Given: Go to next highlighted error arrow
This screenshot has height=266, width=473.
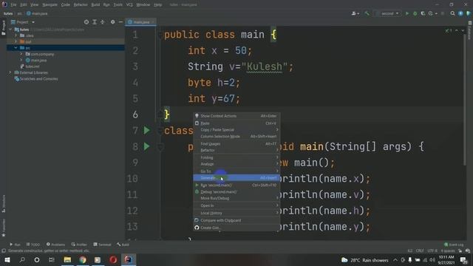Looking at the screenshot, I should pyautogui.click(x=463, y=31).
